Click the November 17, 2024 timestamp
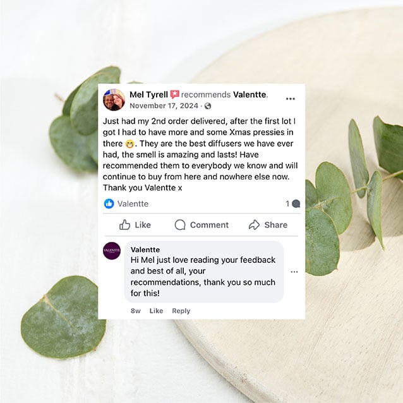Image resolution: width=403 pixels, height=403 pixels. [x=164, y=106]
